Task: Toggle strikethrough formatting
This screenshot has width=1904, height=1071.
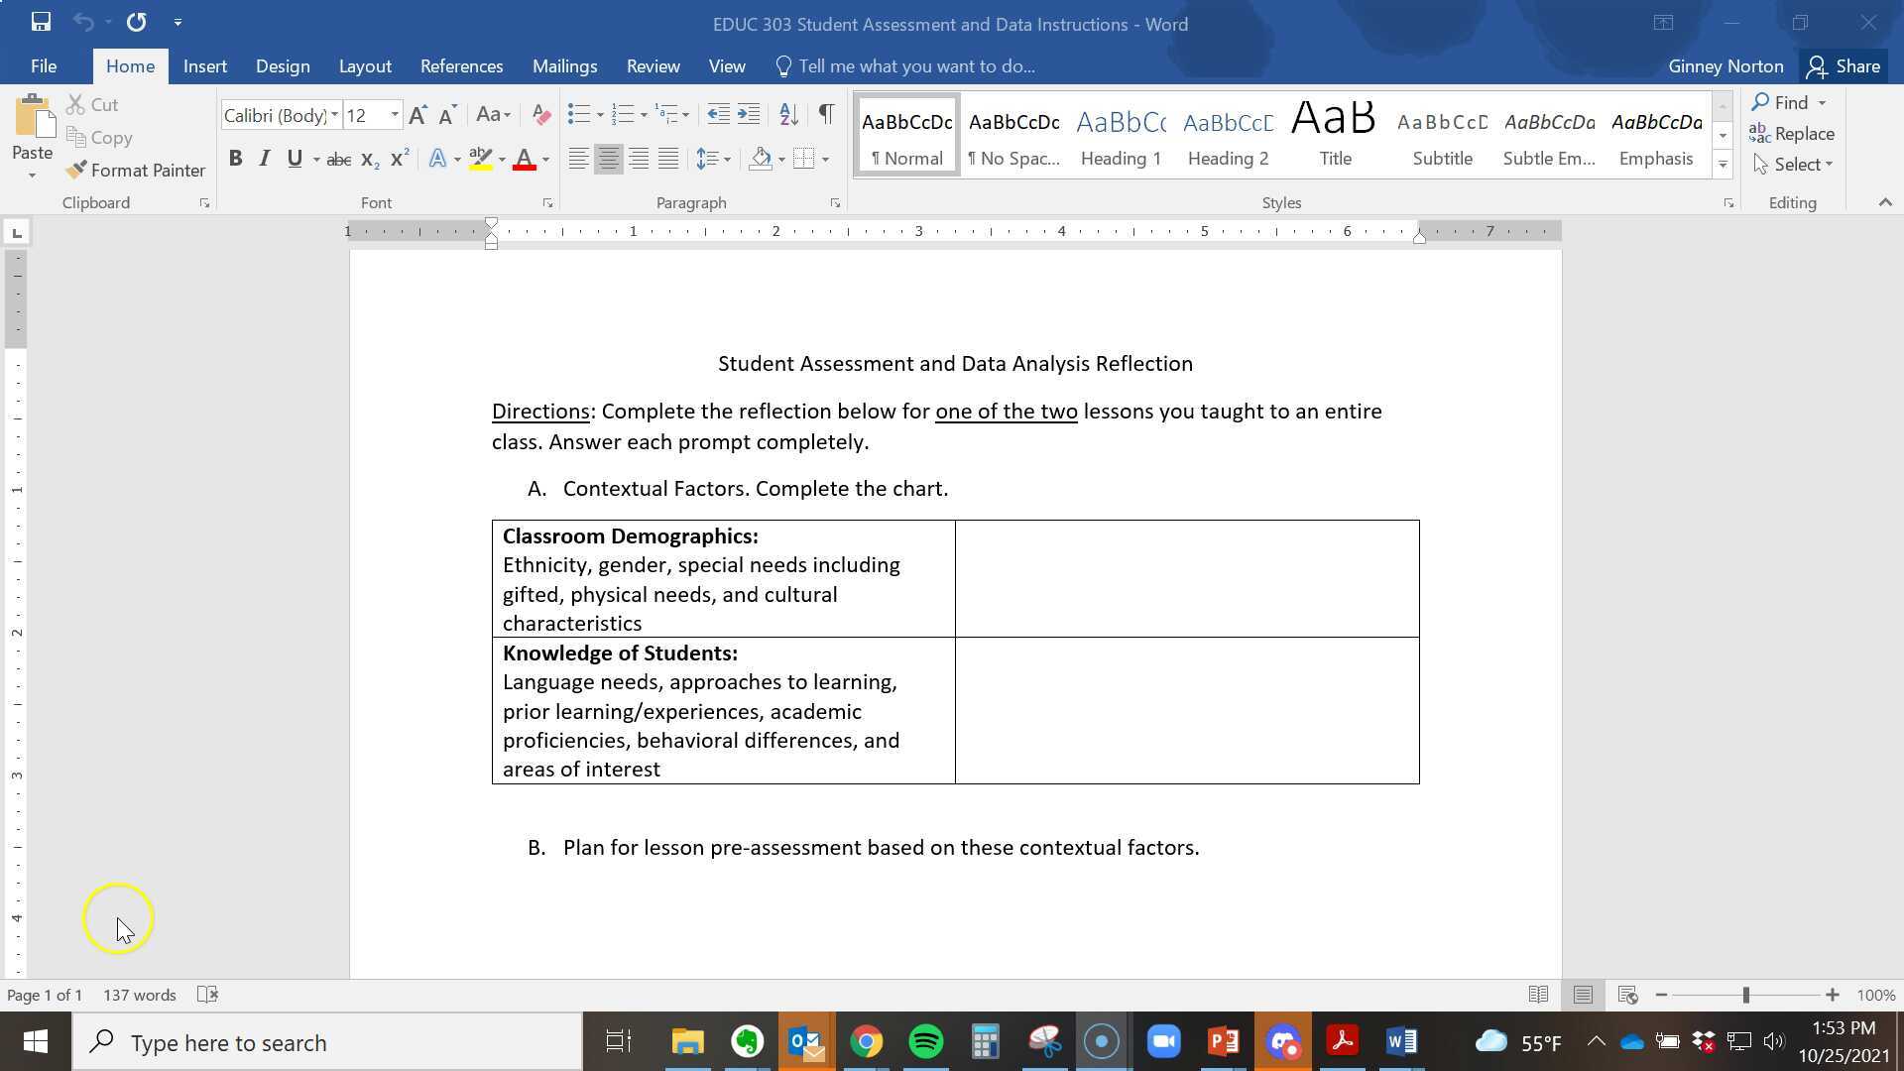Action: (338, 159)
